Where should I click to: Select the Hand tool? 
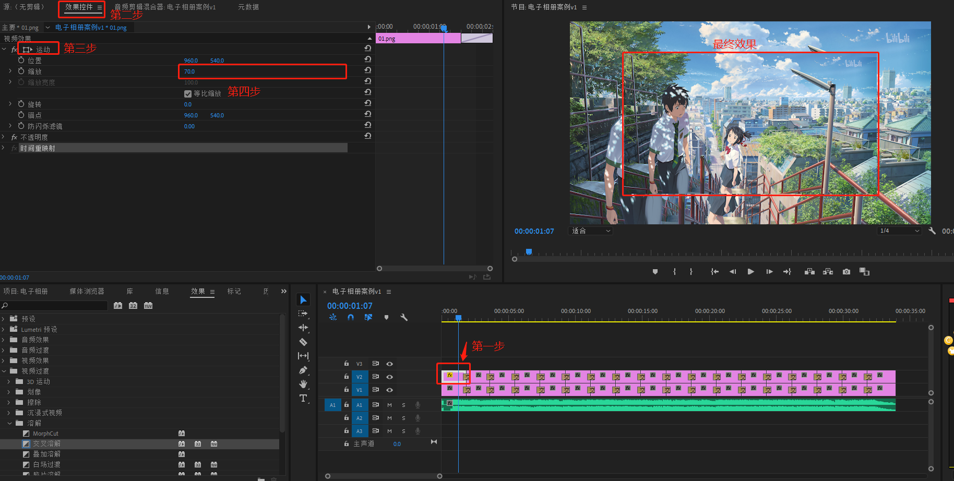tap(303, 384)
